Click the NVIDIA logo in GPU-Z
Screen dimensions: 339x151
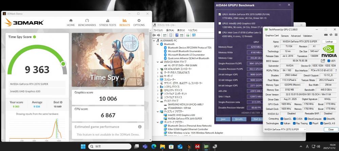coord(329,51)
